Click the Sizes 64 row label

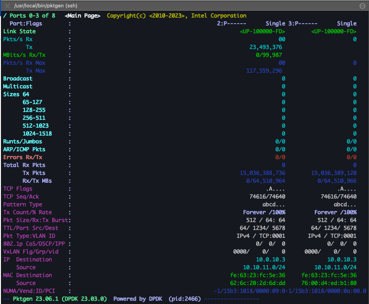pos(16,94)
